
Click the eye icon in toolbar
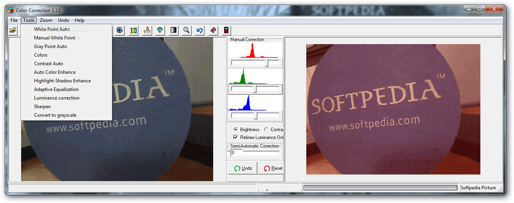pos(120,30)
